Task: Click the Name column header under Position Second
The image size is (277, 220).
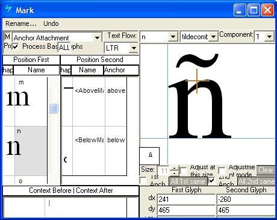Action: pyautogui.click(x=87, y=70)
